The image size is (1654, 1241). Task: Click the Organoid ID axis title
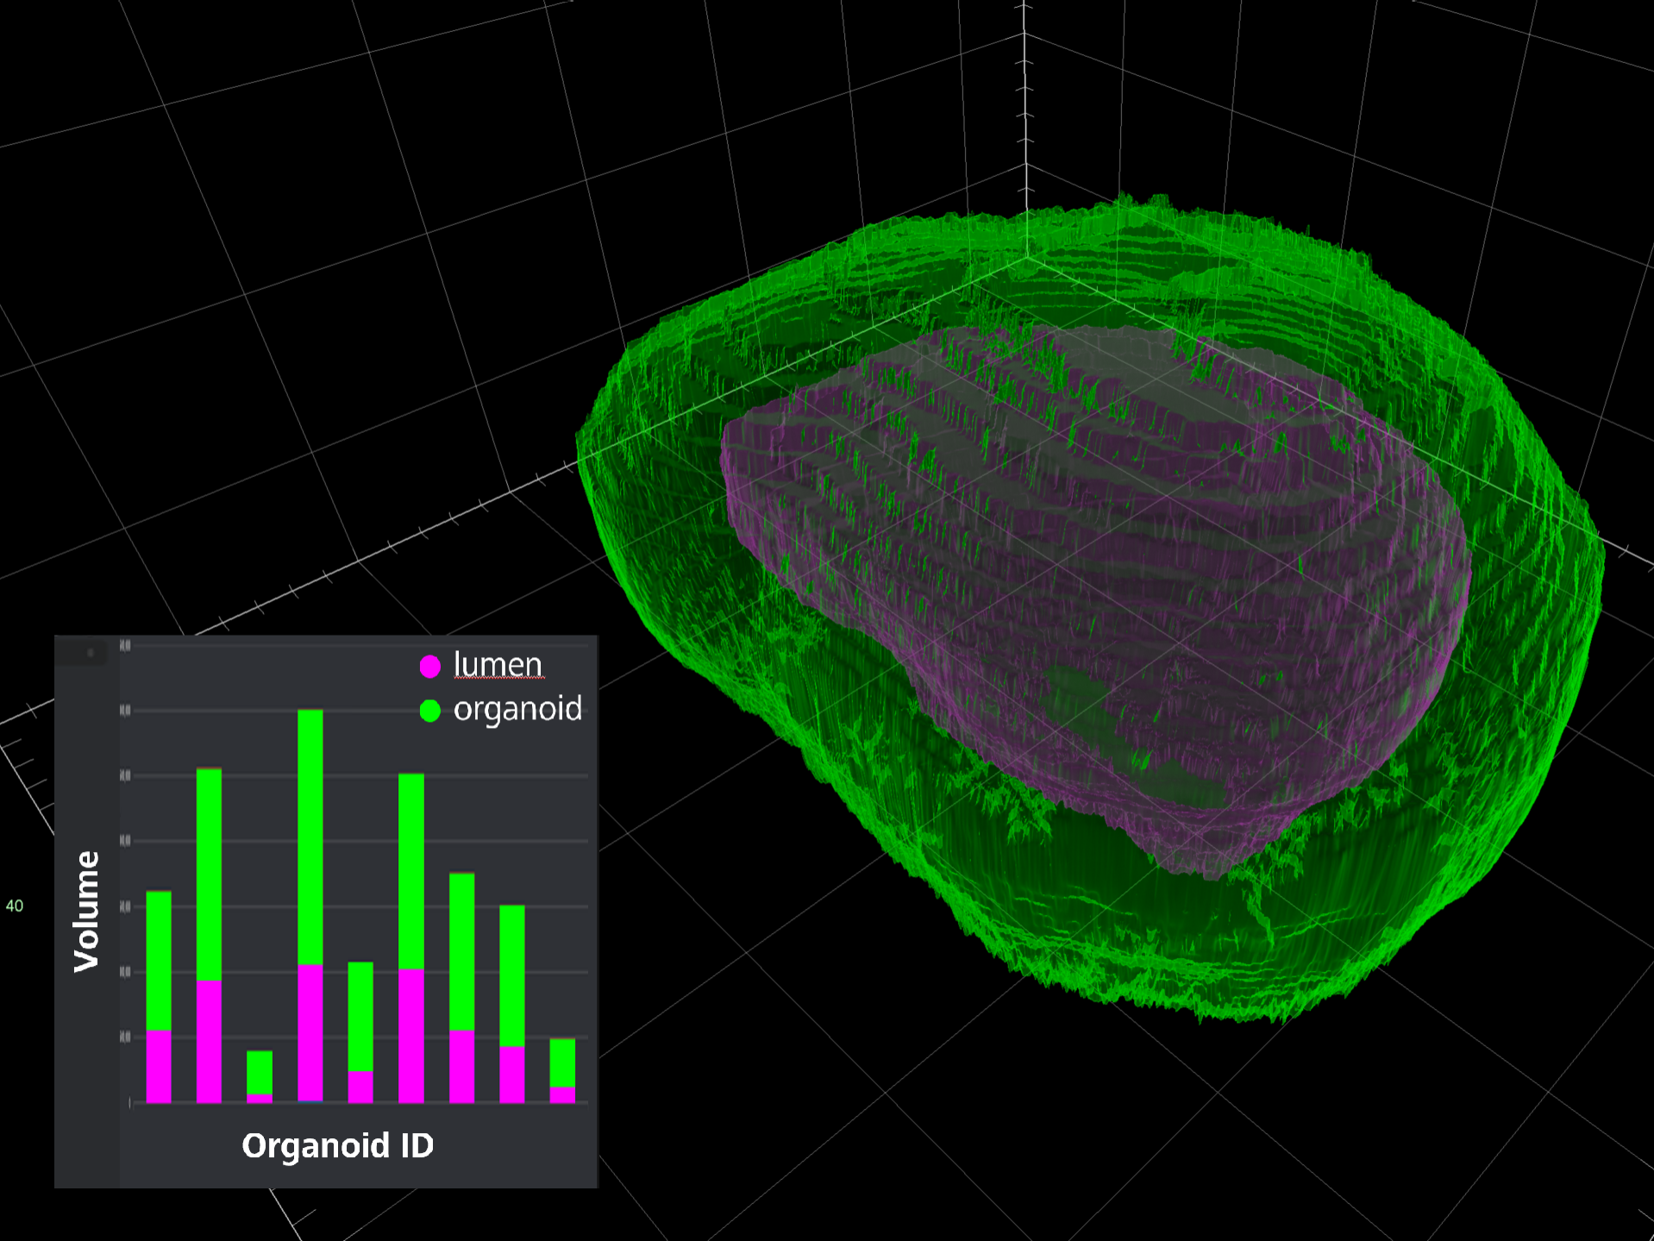tap(337, 1145)
